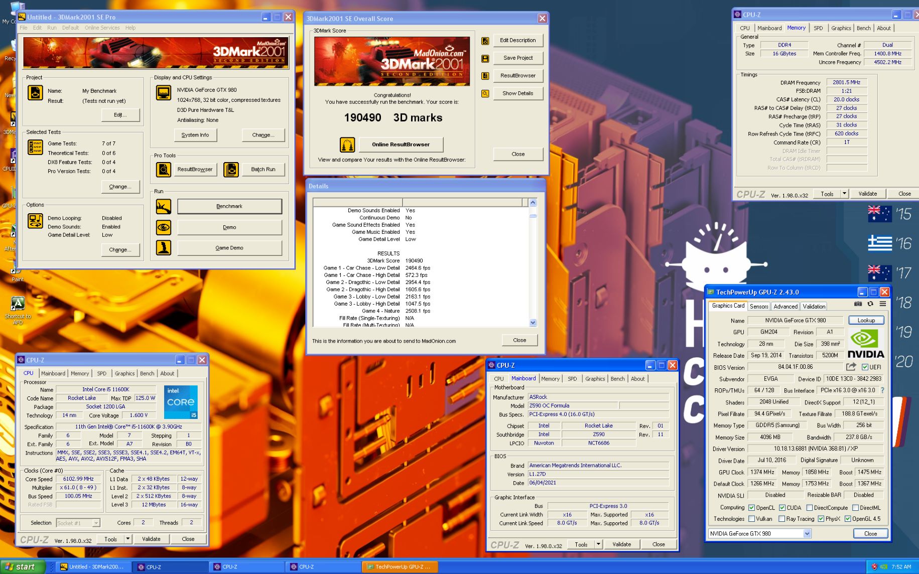Screen dimensions: 919x574
Task: Click the Batch Run button
Action: click(x=263, y=170)
